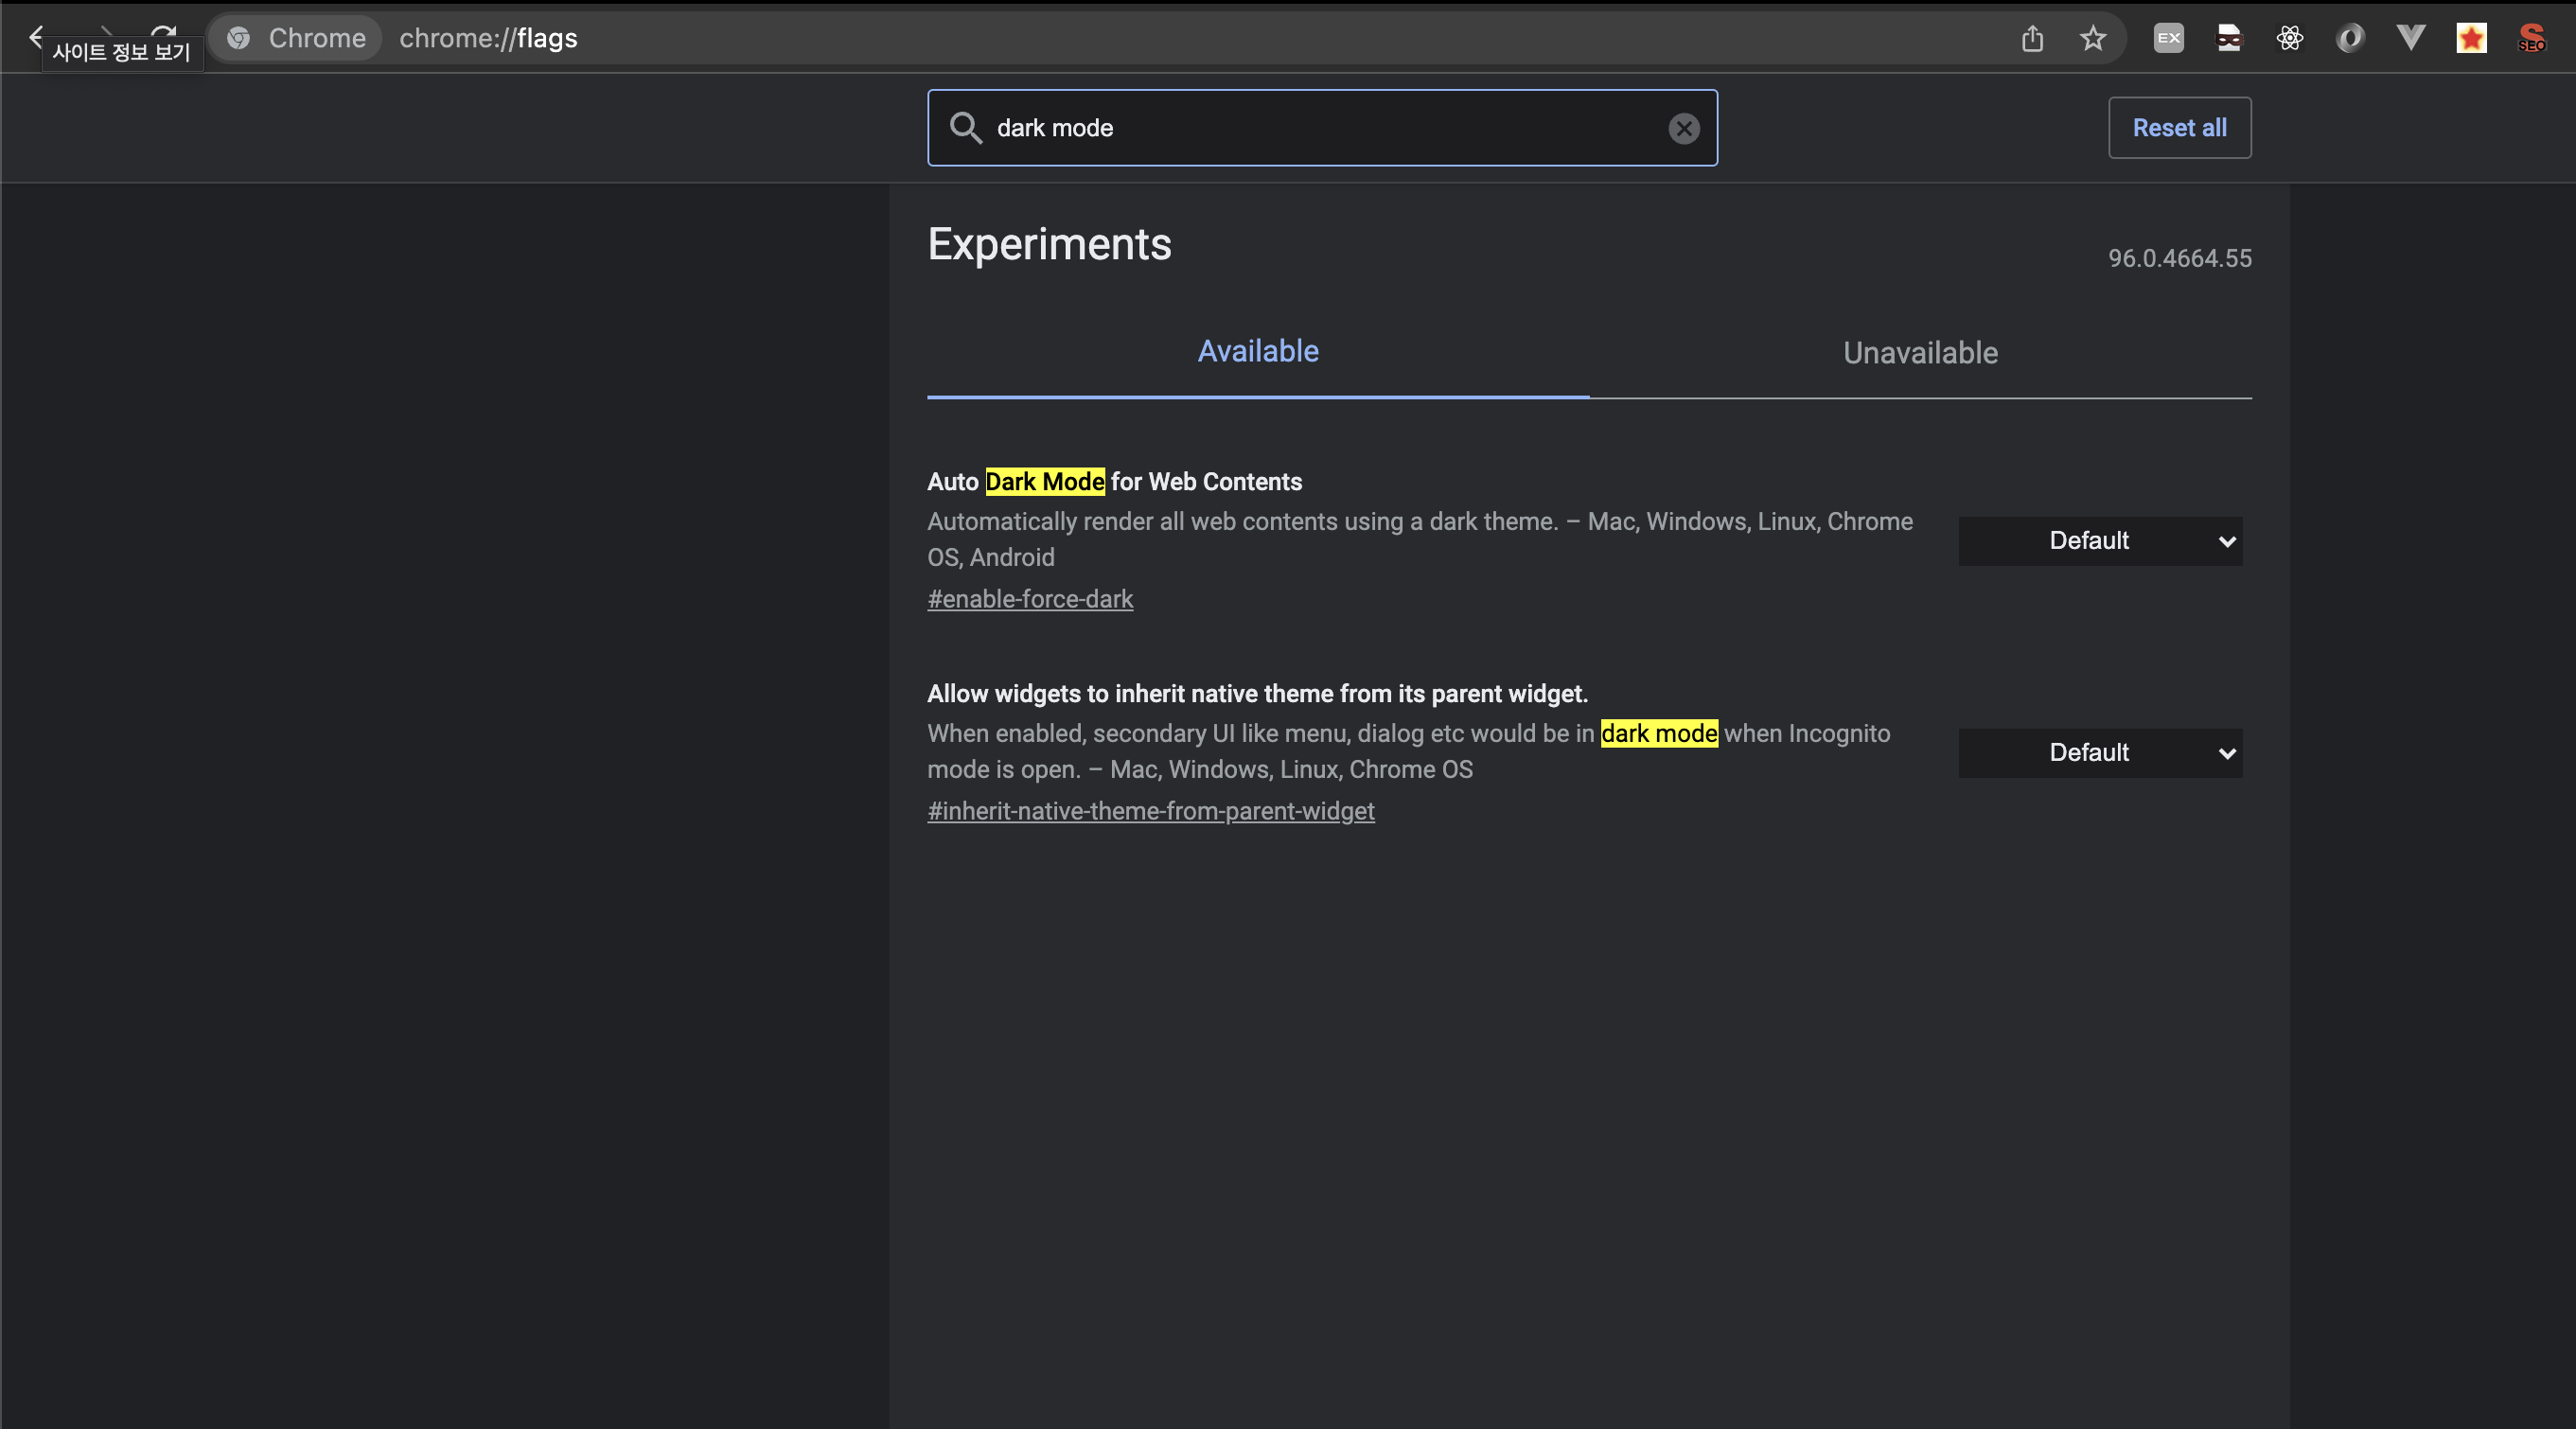The height and width of the screenshot is (1429, 2576).
Task: Open the React Developer Tools extension
Action: (x=2289, y=39)
